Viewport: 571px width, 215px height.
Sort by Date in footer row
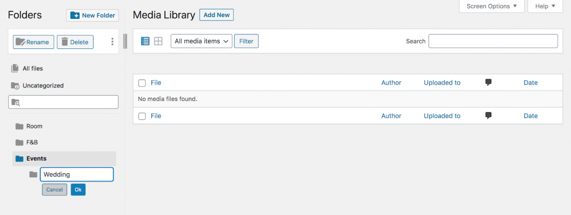[531, 116]
